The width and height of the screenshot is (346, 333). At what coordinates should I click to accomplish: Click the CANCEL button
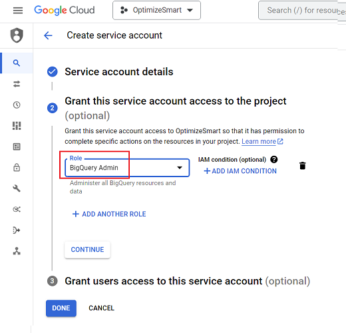(x=102, y=308)
